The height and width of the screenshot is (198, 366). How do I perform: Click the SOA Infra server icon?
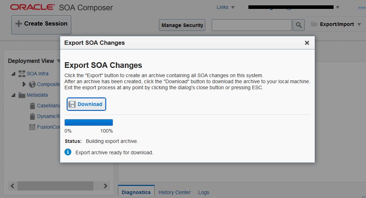(x=22, y=74)
